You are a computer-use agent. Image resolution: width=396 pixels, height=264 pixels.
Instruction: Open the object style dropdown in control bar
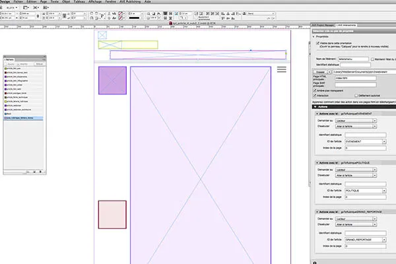pyautogui.click(x=261, y=14)
